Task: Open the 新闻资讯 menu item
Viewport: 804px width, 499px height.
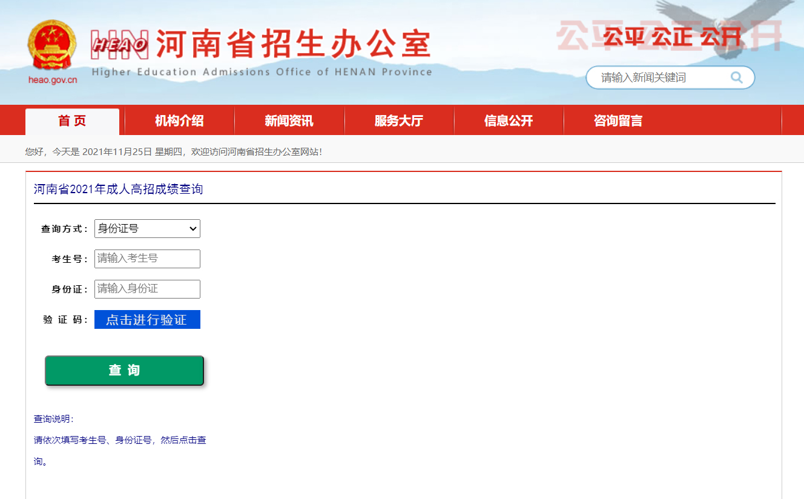Action: pos(289,121)
